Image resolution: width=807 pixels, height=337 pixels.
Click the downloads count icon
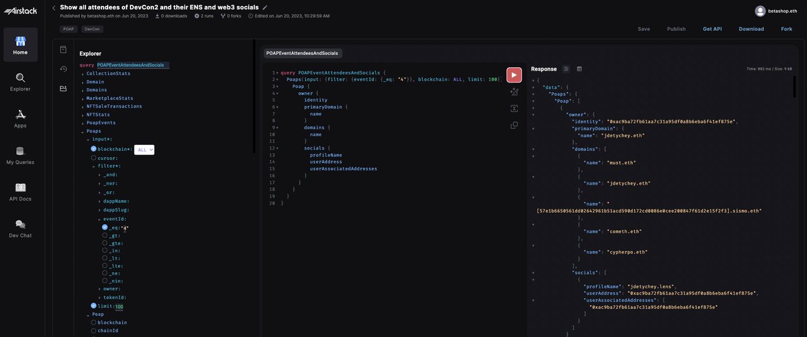click(157, 15)
